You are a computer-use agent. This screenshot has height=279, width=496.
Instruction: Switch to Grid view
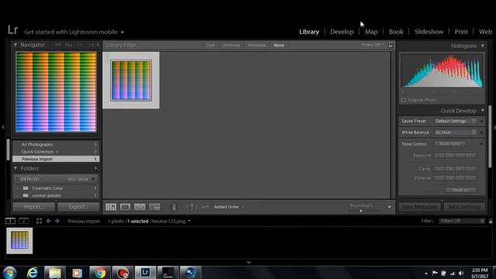(x=111, y=207)
